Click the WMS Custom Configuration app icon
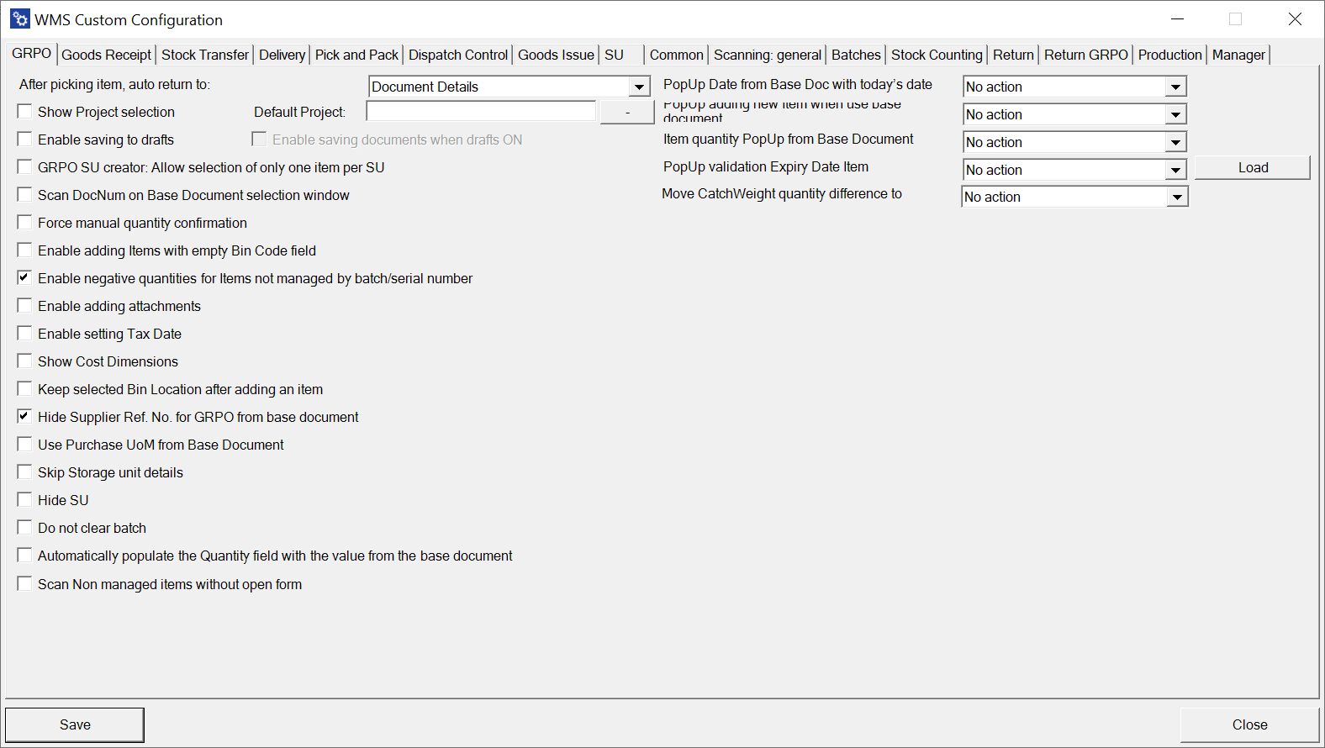Viewport: 1325px width, 748px height. 20,19
